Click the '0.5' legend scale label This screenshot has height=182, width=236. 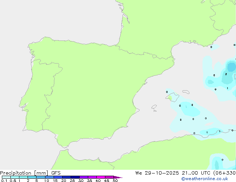(13, 181)
